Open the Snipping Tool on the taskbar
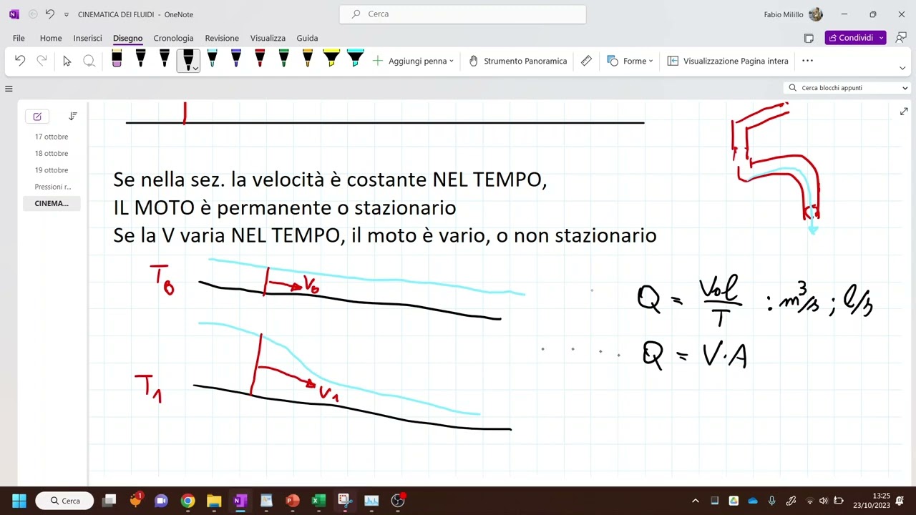The height and width of the screenshot is (515, 916). click(x=344, y=501)
